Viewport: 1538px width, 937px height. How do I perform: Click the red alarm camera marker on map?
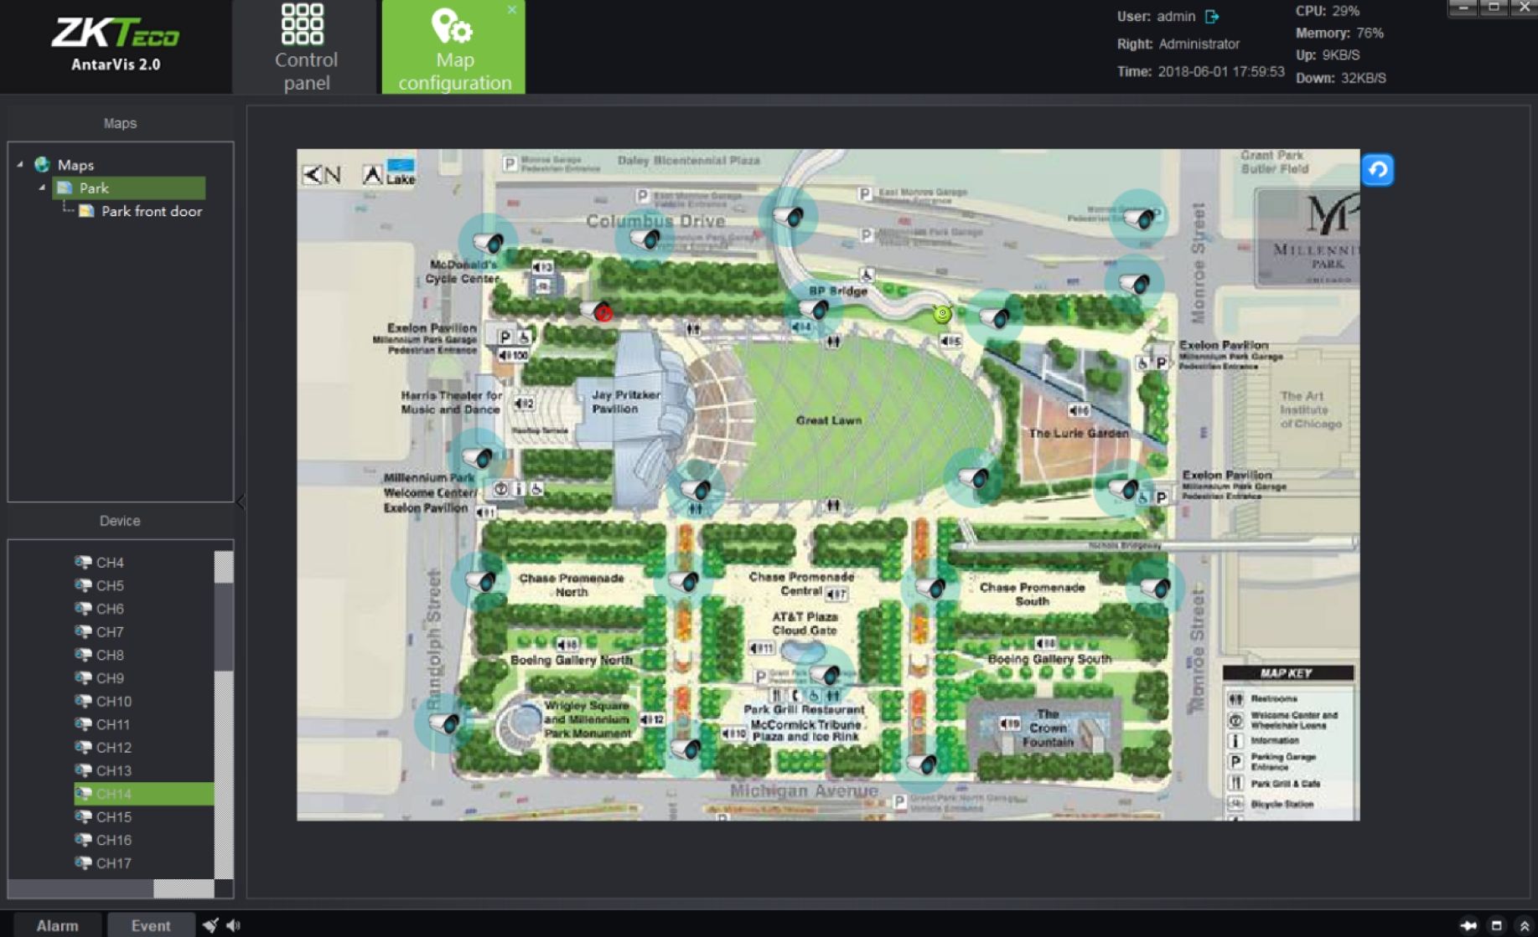(602, 313)
